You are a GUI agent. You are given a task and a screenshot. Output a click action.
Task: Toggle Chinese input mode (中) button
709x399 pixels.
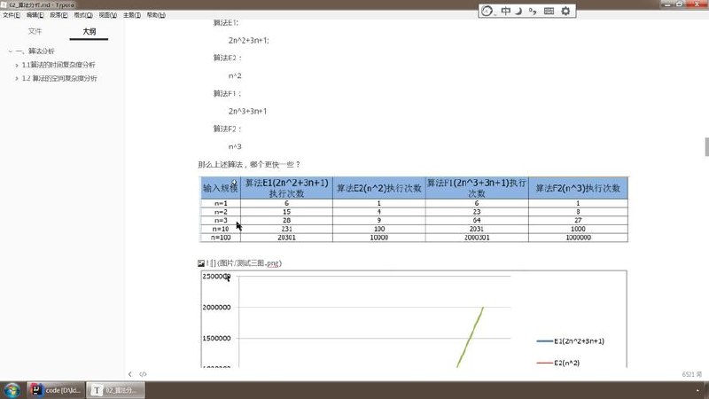coord(505,11)
